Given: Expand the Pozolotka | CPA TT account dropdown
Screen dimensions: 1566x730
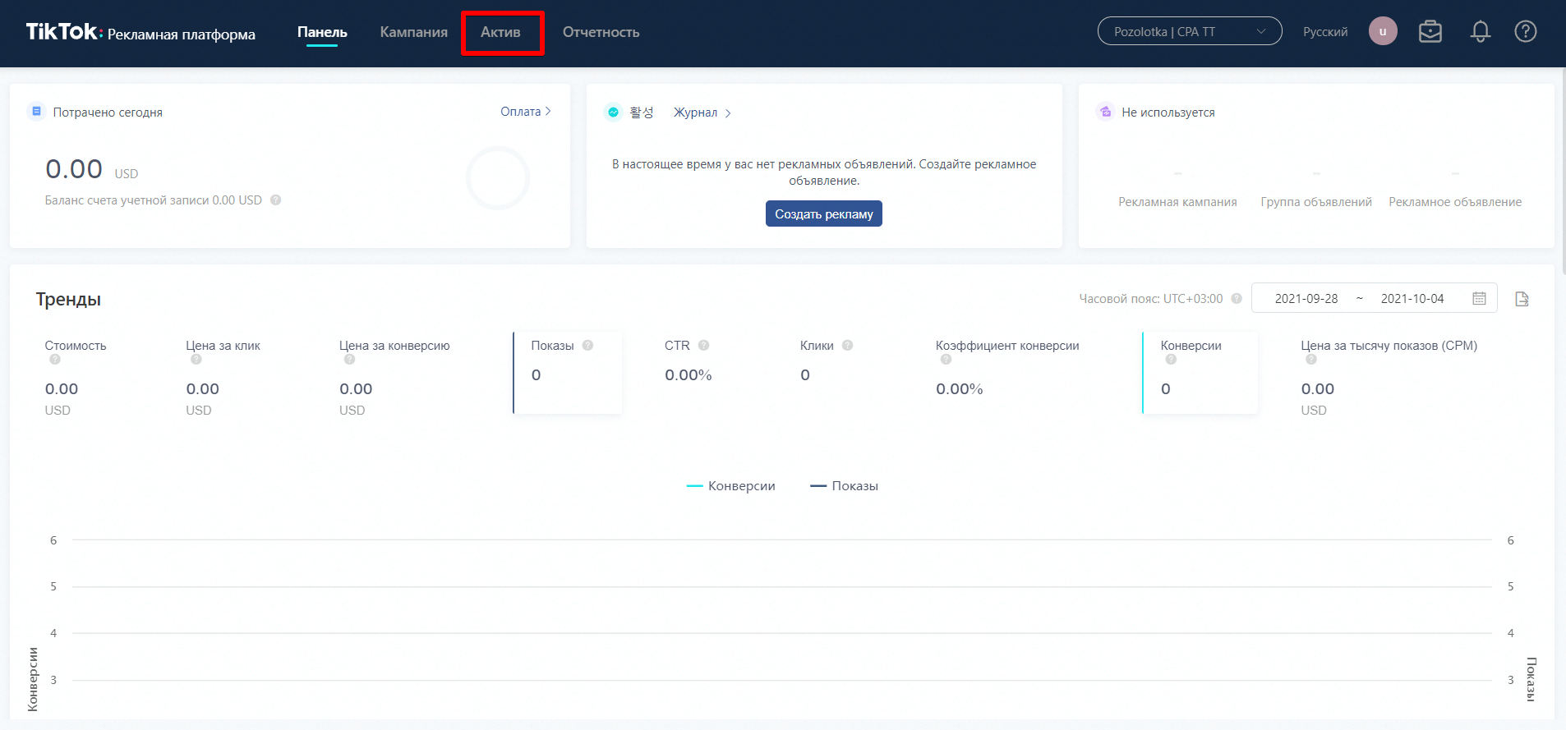Looking at the screenshot, I should point(1189,32).
